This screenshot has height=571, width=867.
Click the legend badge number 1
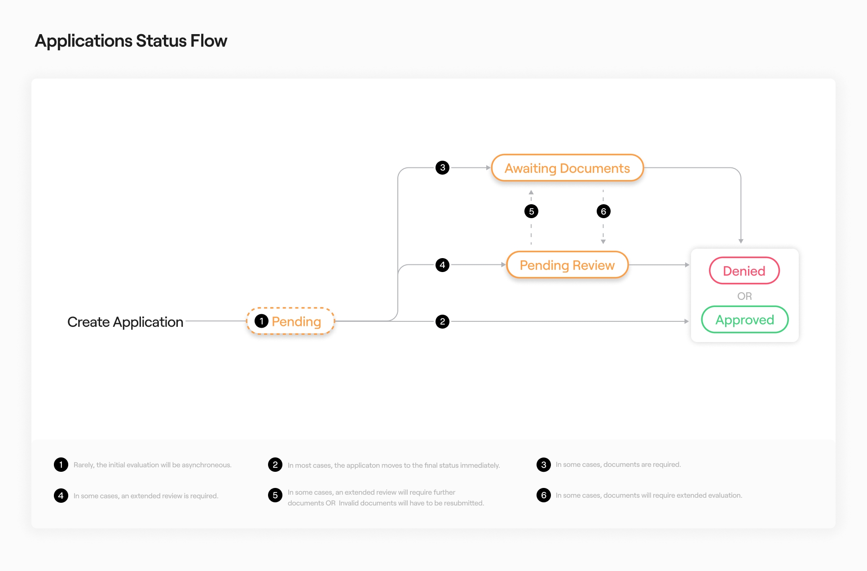[61, 465]
